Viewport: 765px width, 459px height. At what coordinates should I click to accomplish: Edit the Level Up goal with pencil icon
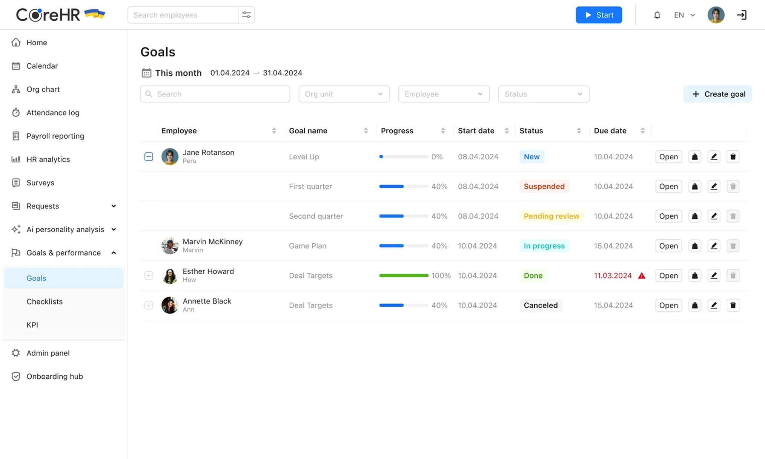point(714,157)
